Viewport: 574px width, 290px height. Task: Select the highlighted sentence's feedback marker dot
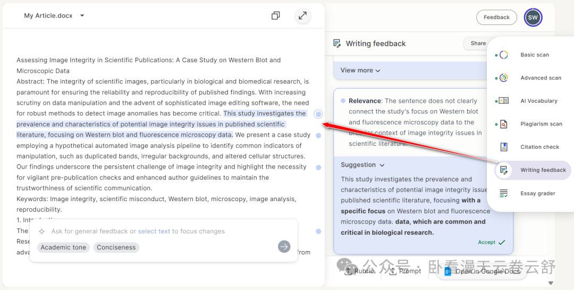pos(318,114)
